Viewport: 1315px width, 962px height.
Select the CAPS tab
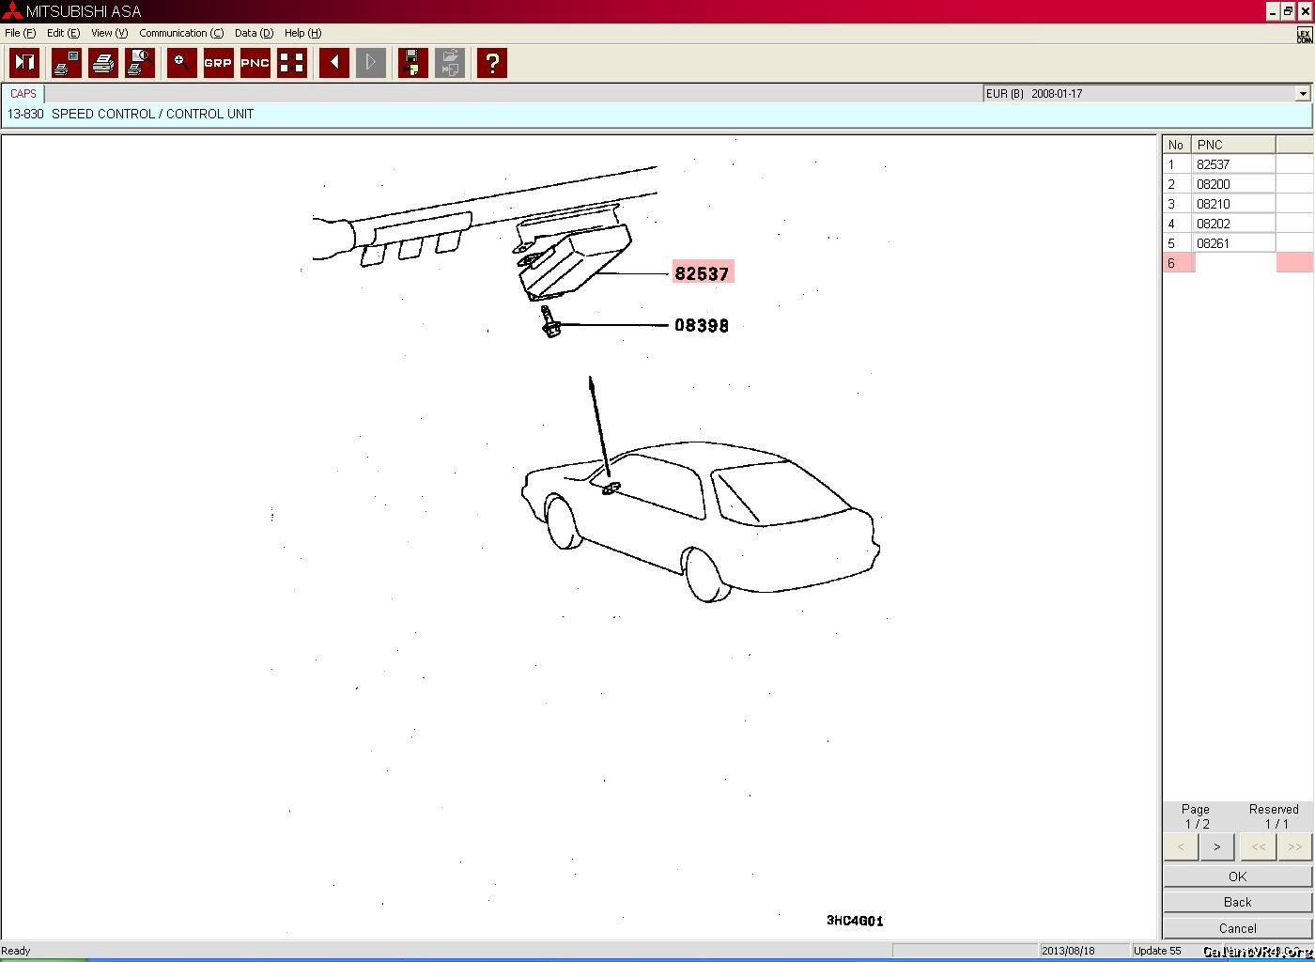coord(23,94)
